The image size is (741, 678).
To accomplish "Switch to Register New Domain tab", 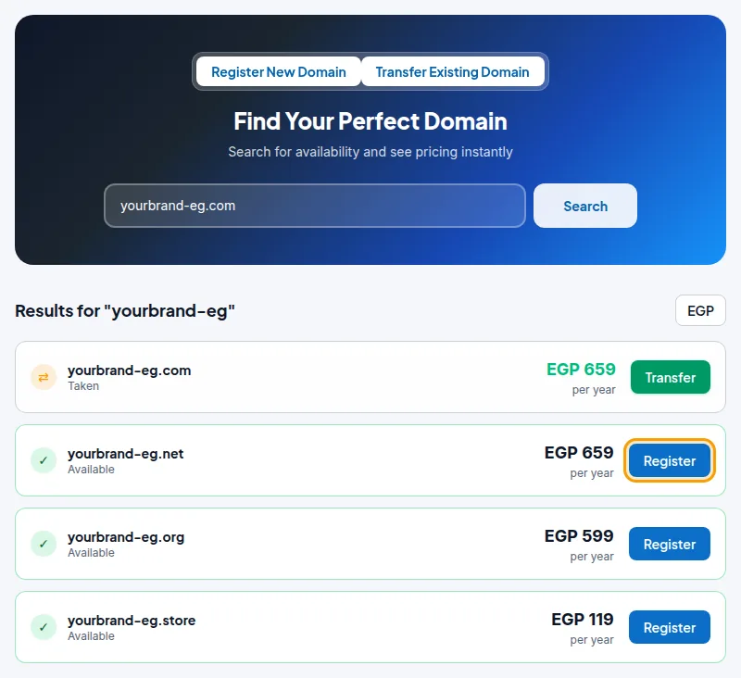I will (279, 72).
